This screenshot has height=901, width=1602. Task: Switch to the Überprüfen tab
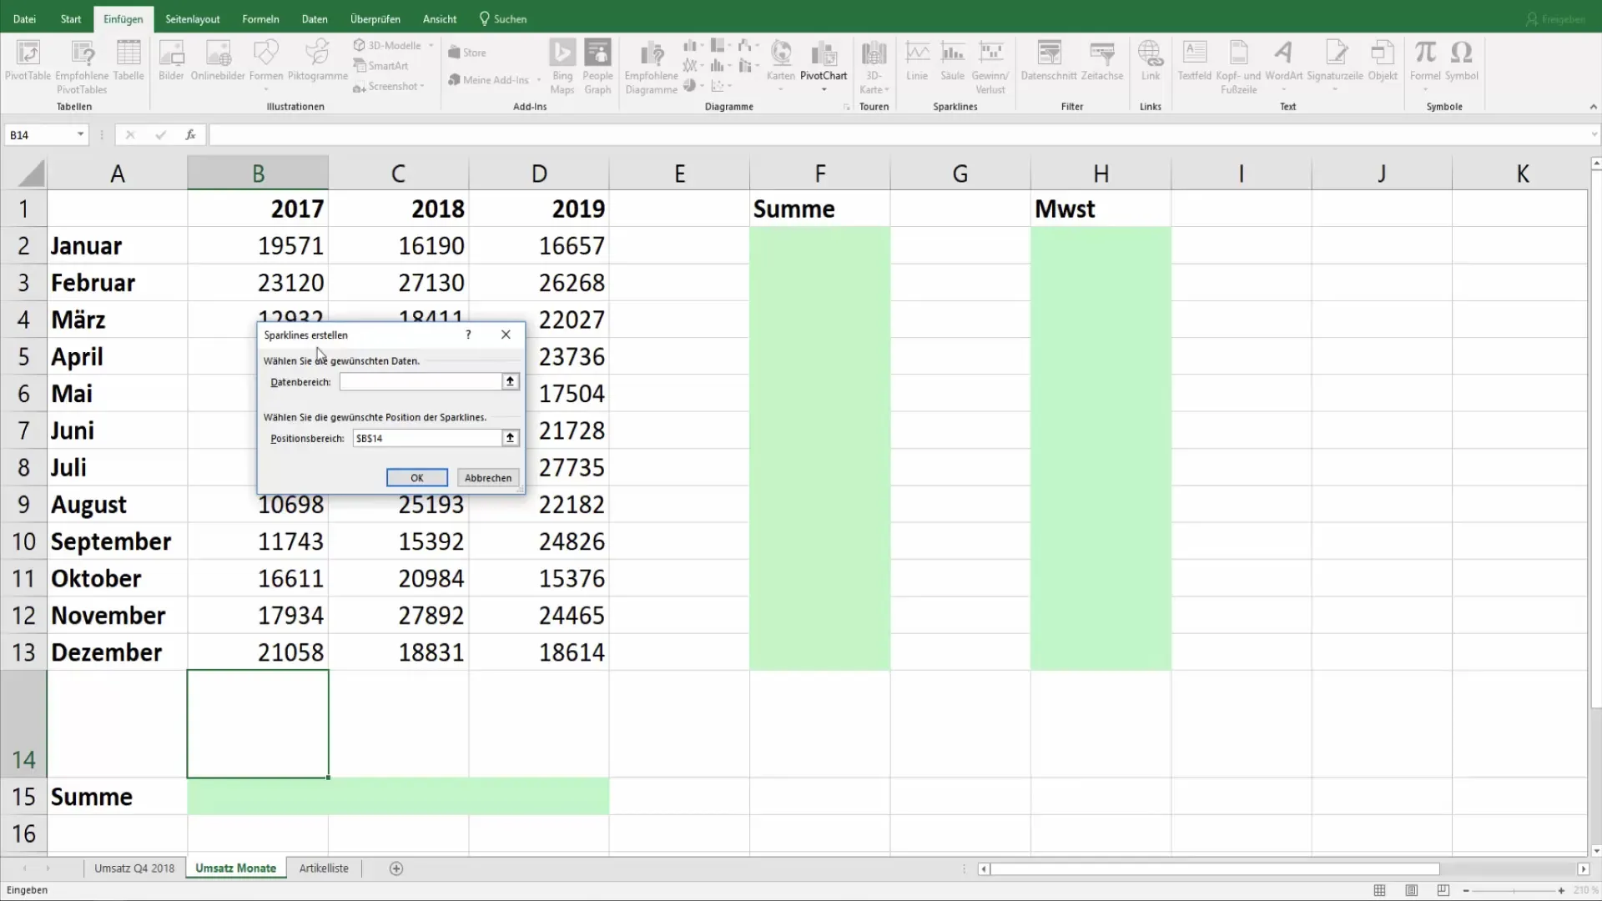pyautogui.click(x=375, y=18)
